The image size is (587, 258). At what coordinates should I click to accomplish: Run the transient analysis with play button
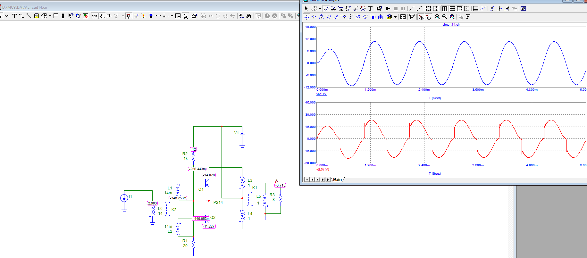(x=388, y=9)
